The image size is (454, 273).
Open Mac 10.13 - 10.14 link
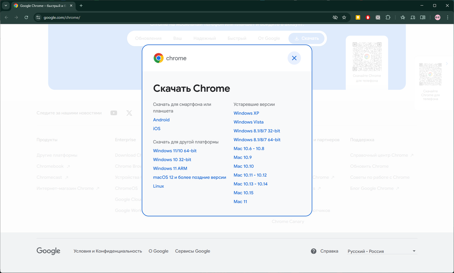(250, 184)
